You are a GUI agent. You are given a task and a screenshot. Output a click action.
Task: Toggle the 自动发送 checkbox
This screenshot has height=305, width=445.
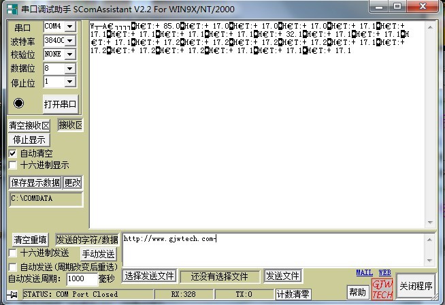12,268
